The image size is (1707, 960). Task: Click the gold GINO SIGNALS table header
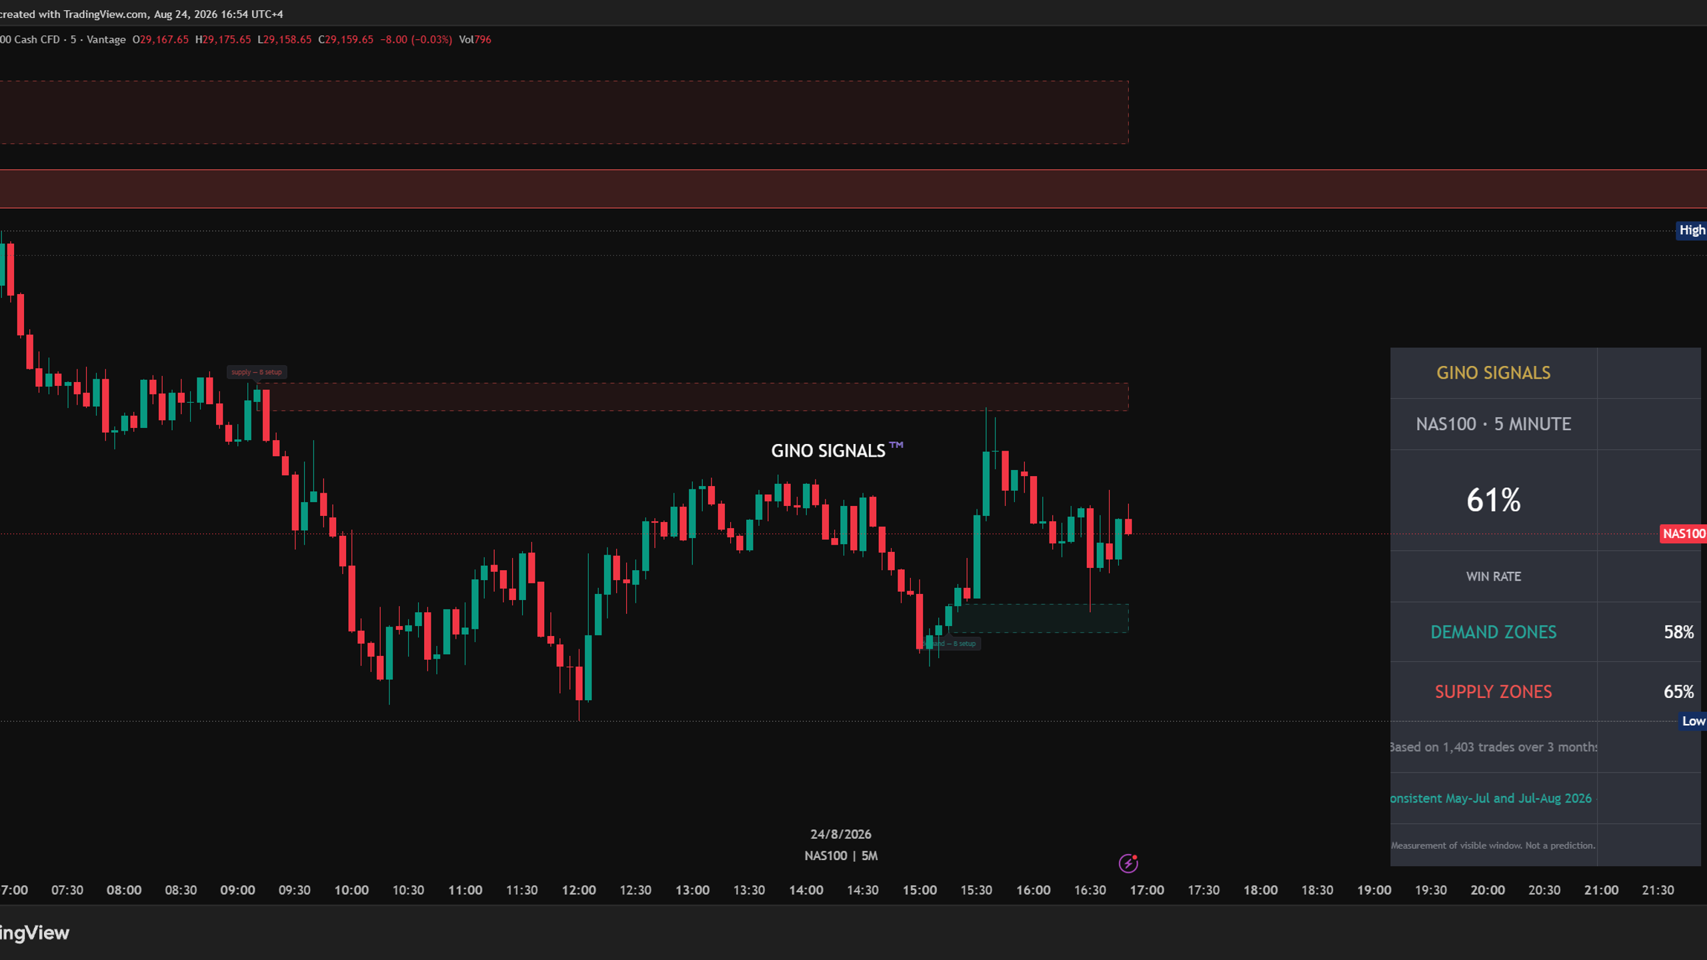click(x=1493, y=373)
